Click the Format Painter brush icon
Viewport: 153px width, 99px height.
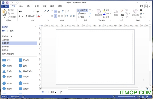tap(9, 17)
